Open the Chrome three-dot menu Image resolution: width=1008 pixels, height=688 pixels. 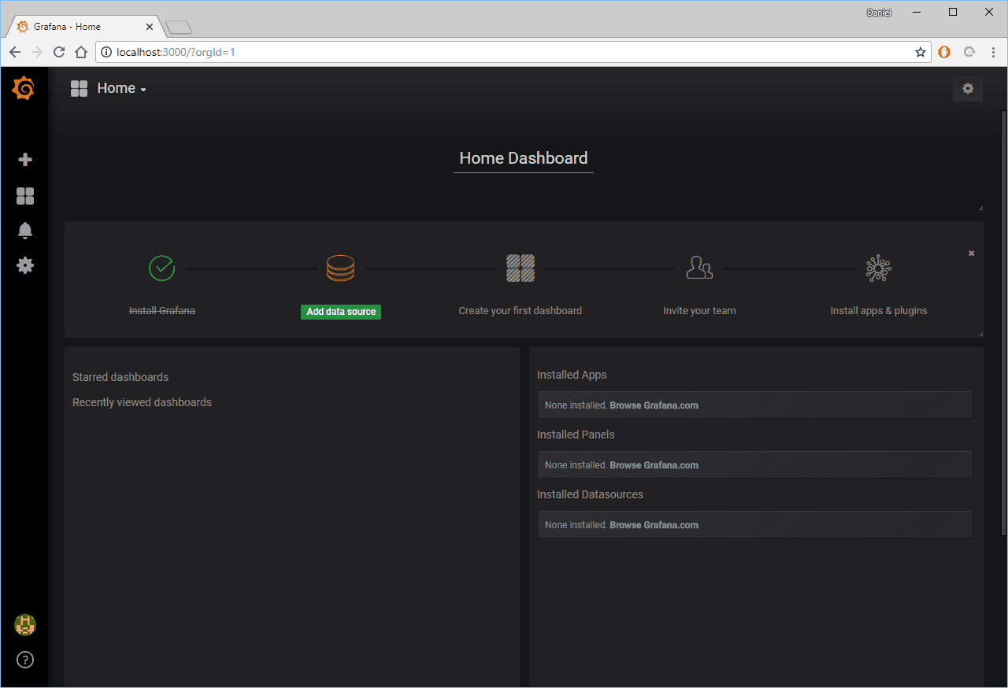(x=992, y=52)
